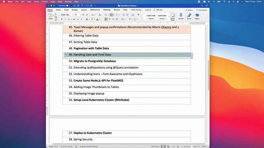
Task: Apply superscript formatting
Action: coord(82,19)
